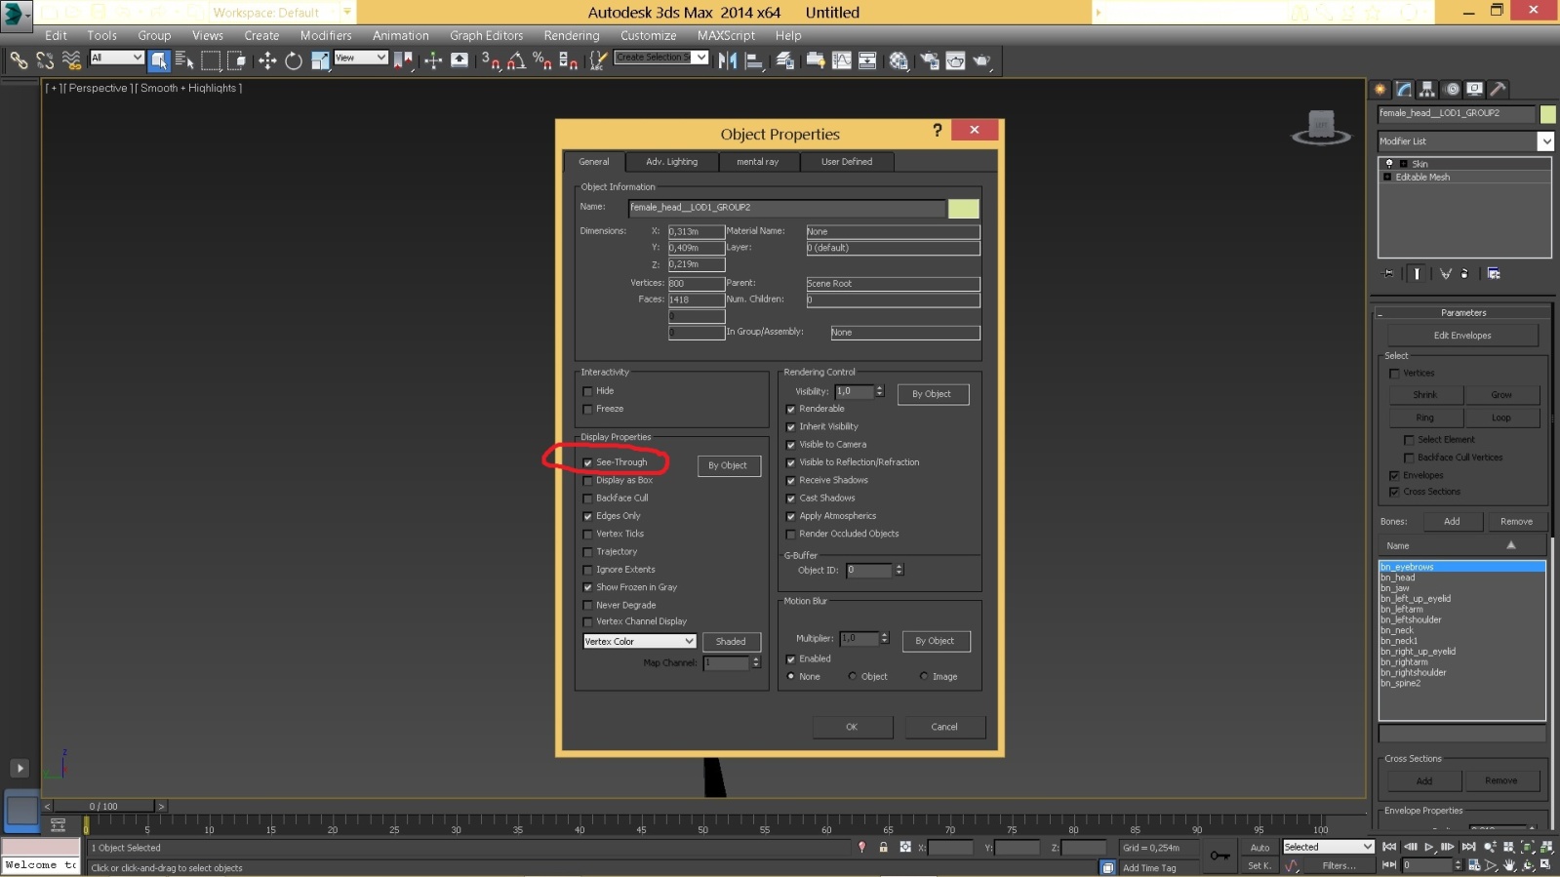Click the Set Keys key icon
The height and width of the screenshot is (877, 1560).
[x=1220, y=856]
